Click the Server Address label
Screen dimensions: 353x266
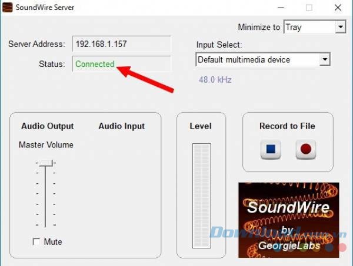(x=36, y=44)
